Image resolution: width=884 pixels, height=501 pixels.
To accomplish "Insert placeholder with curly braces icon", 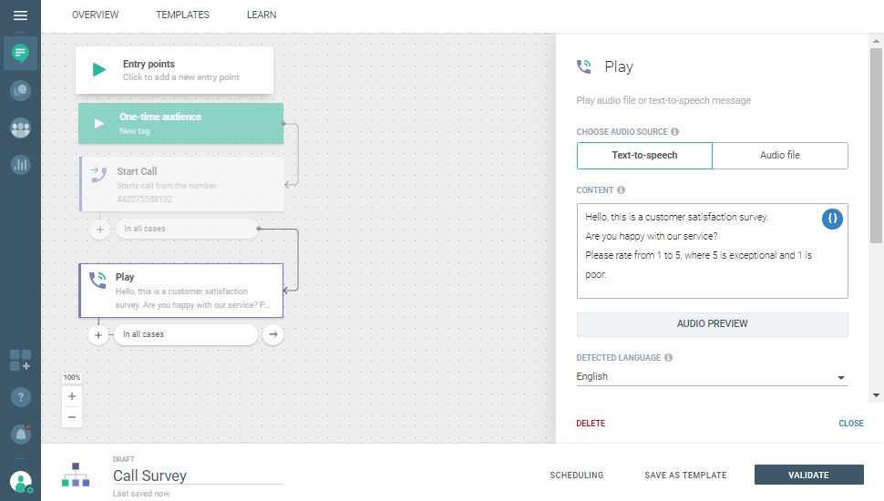I will pyautogui.click(x=833, y=219).
